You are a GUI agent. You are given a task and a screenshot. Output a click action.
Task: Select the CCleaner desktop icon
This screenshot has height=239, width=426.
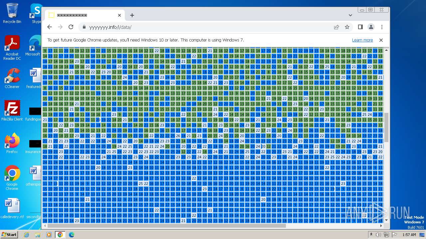pyautogui.click(x=12, y=79)
